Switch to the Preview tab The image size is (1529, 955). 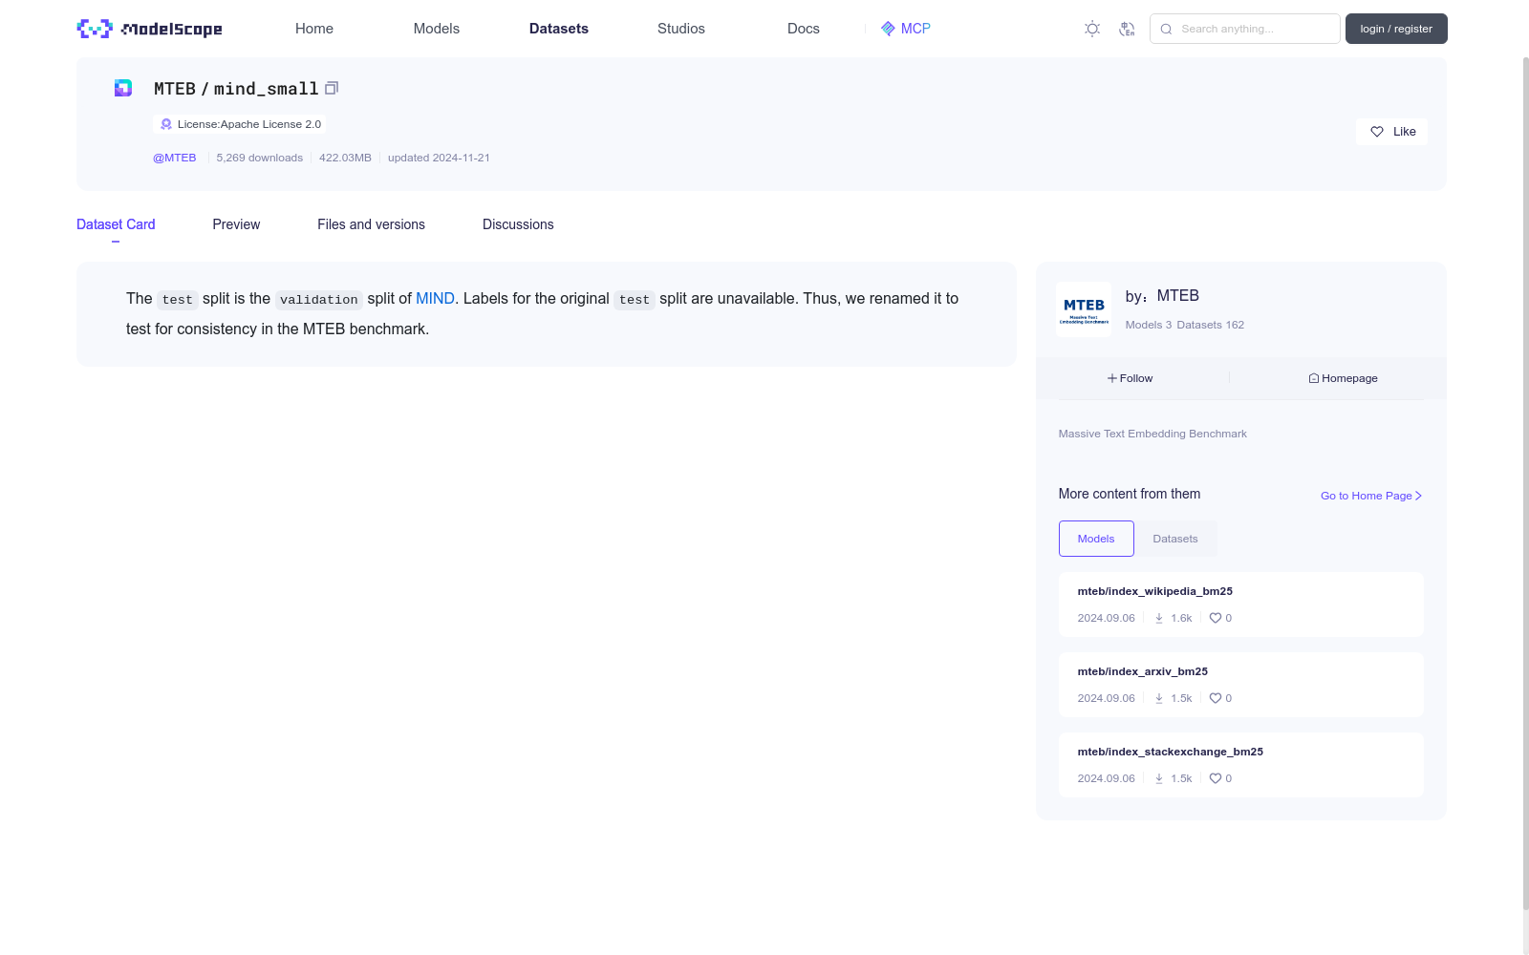point(236,224)
